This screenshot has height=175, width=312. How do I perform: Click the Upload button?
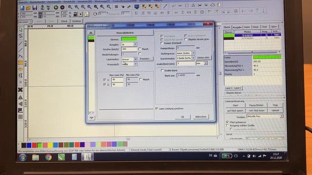click(x=275, y=110)
